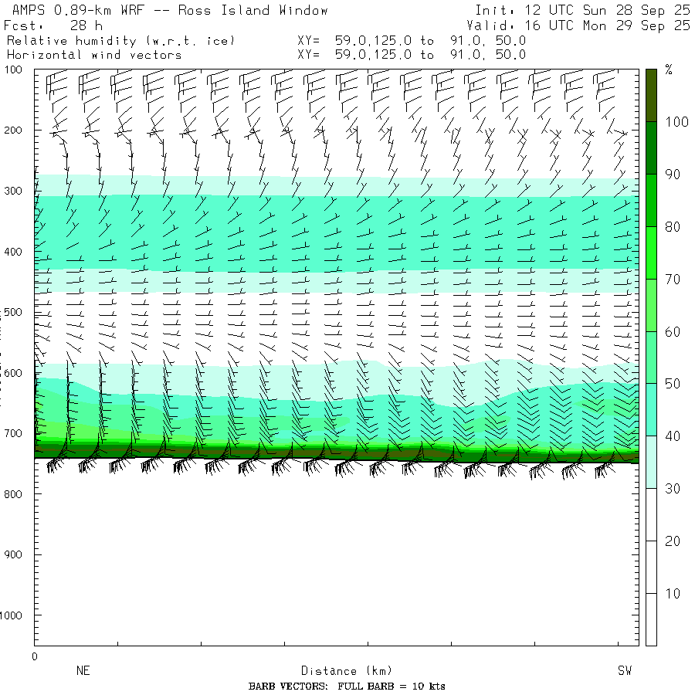Click the light green 60-70 colorbar segment
The height and width of the screenshot is (695, 695).
[x=651, y=305]
